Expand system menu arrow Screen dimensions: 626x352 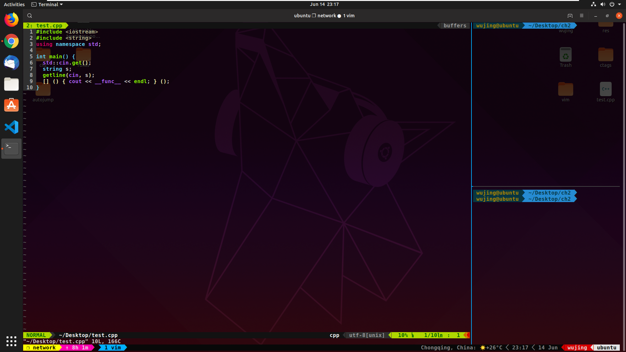coord(619,4)
